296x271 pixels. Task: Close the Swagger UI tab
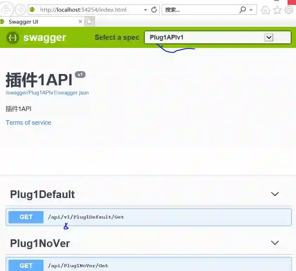[80, 21]
